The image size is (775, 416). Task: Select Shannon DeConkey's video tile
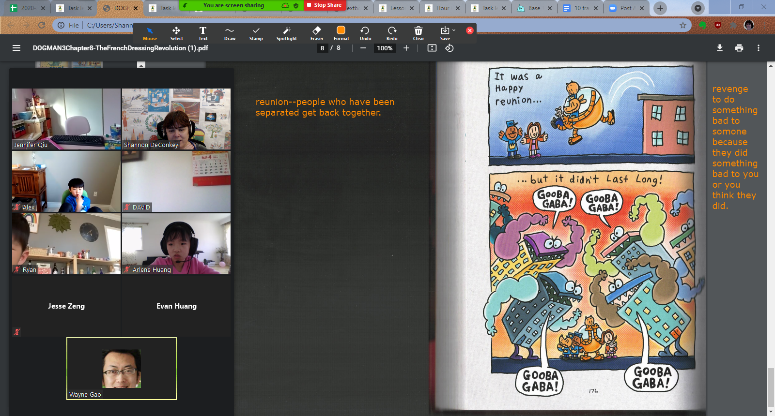point(176,119)
